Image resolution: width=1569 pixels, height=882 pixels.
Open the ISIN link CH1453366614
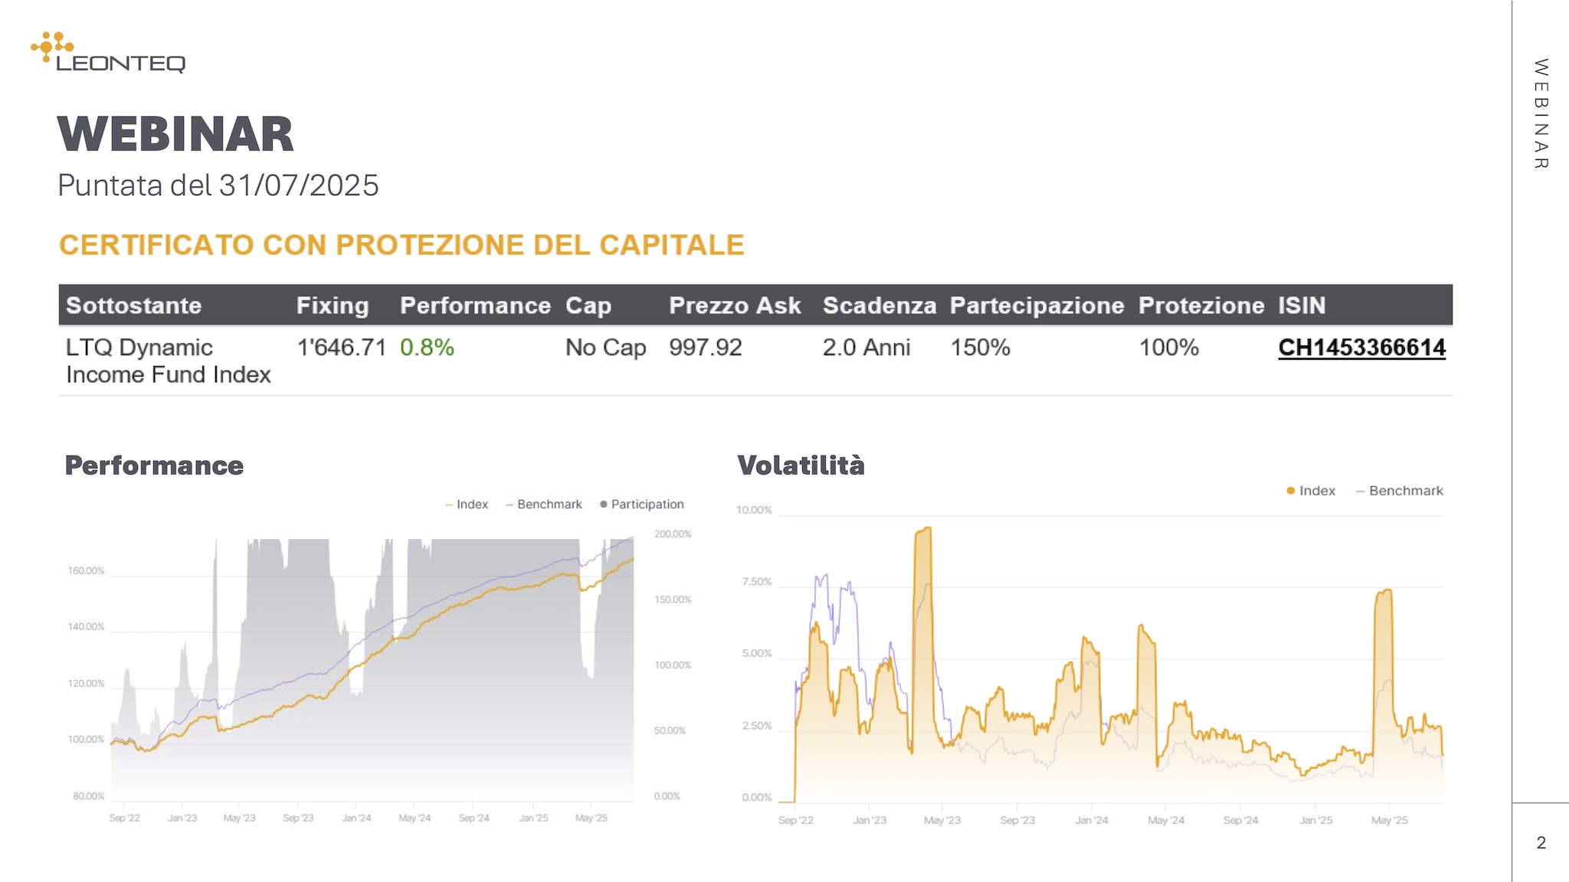coord(1361,348)
